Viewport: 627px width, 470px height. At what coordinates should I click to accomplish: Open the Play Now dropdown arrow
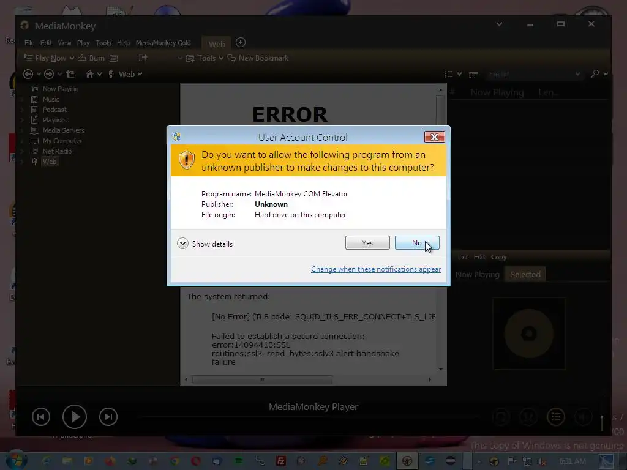pyautogui.click(x=72, y=58)
